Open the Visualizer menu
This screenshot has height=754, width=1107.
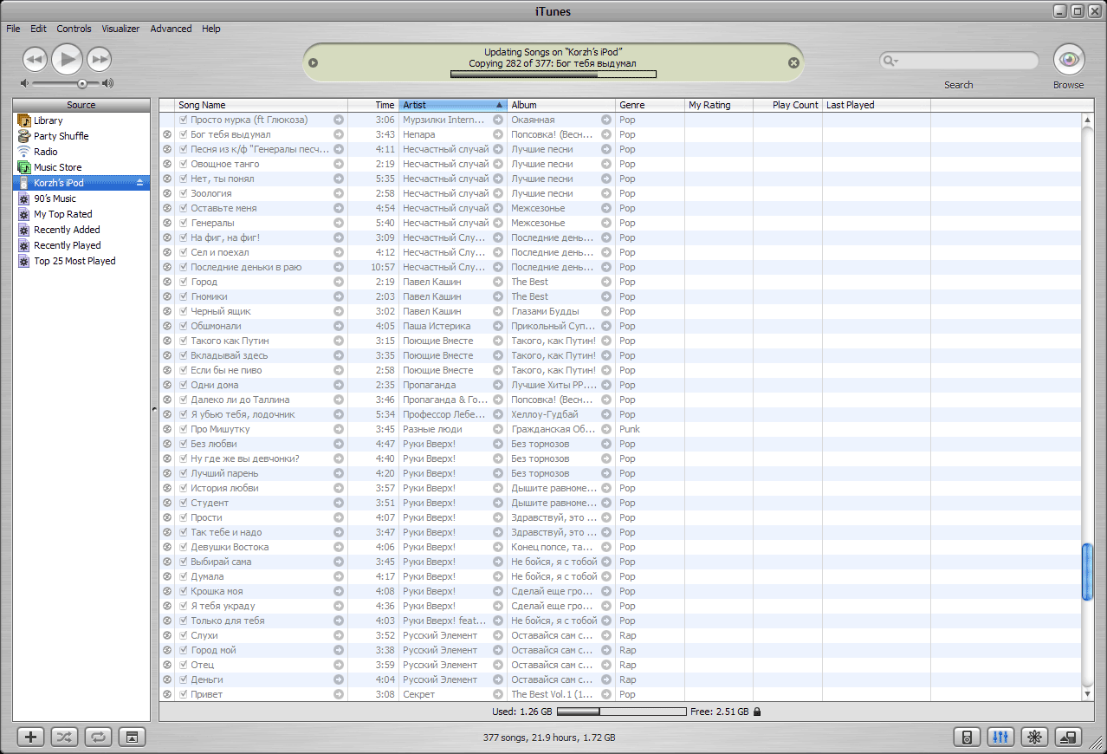click(120, 29)
